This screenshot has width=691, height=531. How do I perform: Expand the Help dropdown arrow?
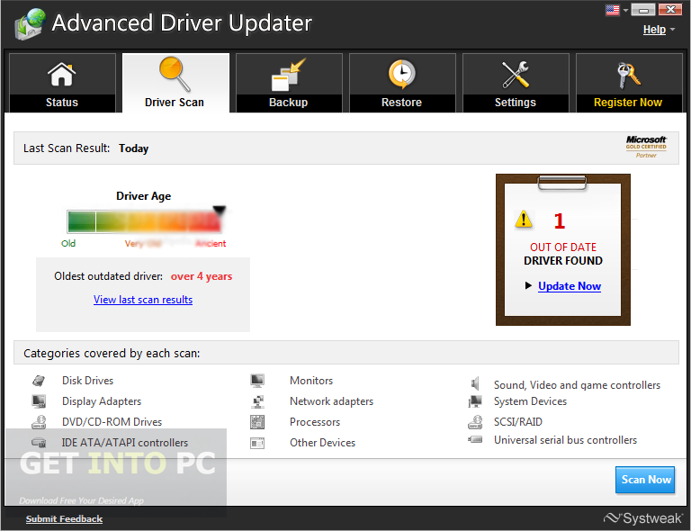672,30
